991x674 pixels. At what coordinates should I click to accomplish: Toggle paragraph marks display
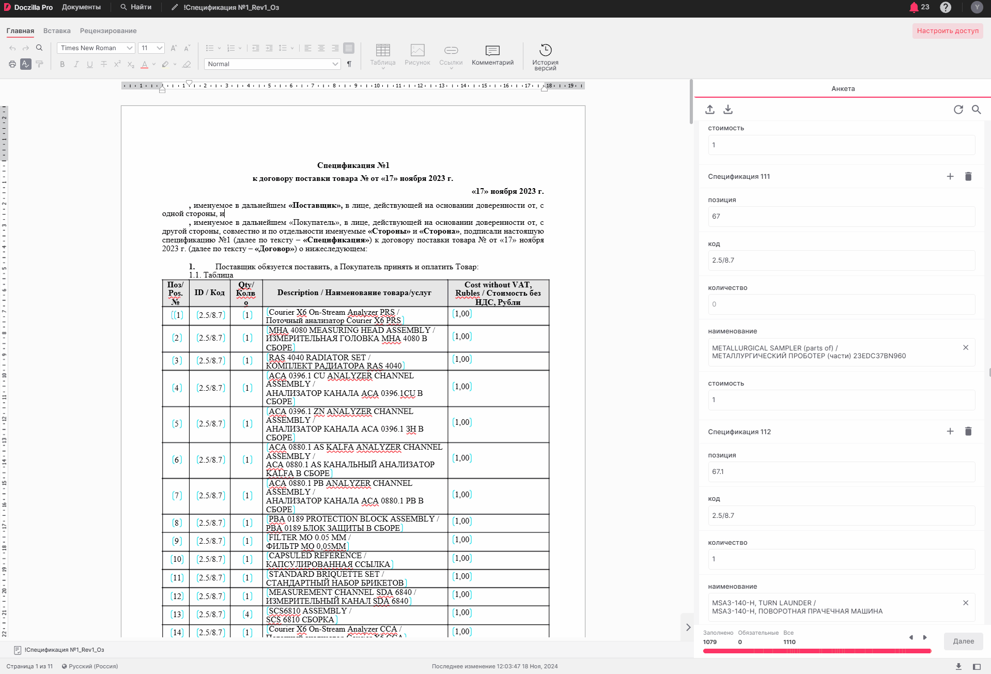pyautogui.click(x=349, y=64)
